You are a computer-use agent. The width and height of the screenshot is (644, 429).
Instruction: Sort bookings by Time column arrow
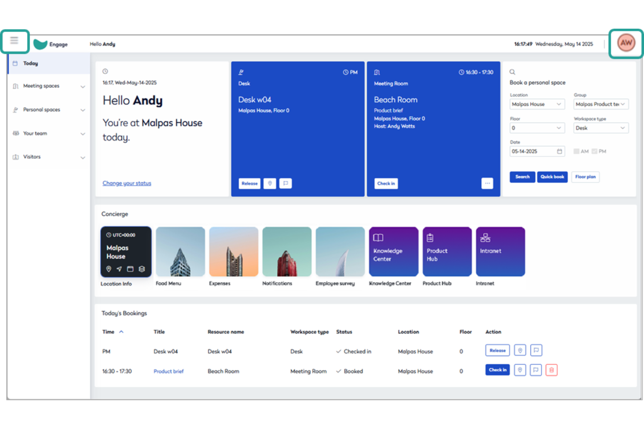pos(121,332)
